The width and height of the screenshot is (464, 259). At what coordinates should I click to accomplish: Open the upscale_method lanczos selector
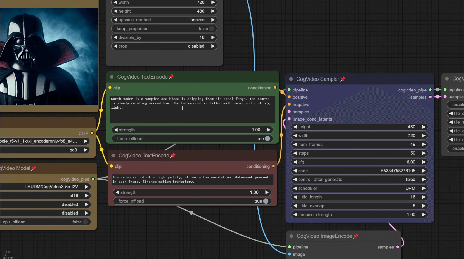[x=164, y=20]
